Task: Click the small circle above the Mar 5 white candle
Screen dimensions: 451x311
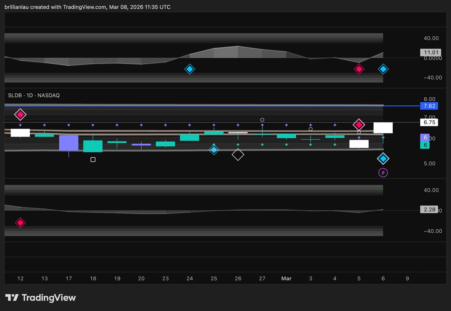Action: (359, 132)
